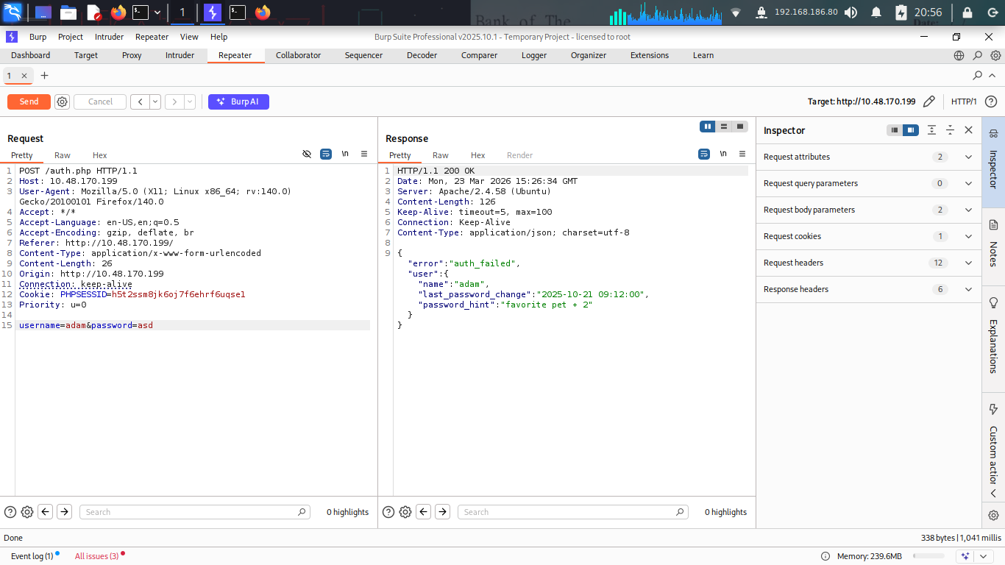Click the Burp AI button

pyautogui.click(x=238, y=102)
